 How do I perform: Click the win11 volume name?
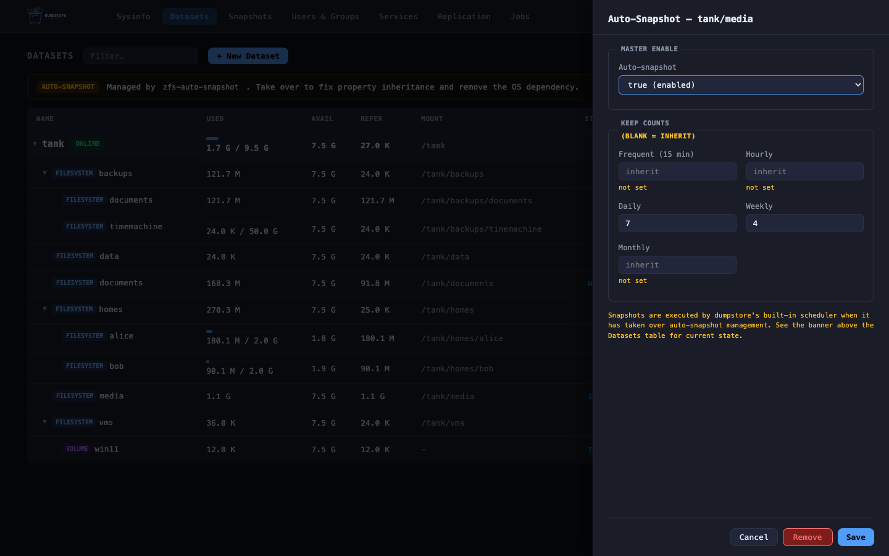click(106, 449)
